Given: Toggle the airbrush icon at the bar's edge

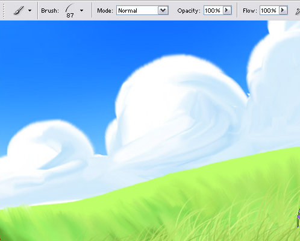Looking at the screenshot, I should click(x=298, y=11).
